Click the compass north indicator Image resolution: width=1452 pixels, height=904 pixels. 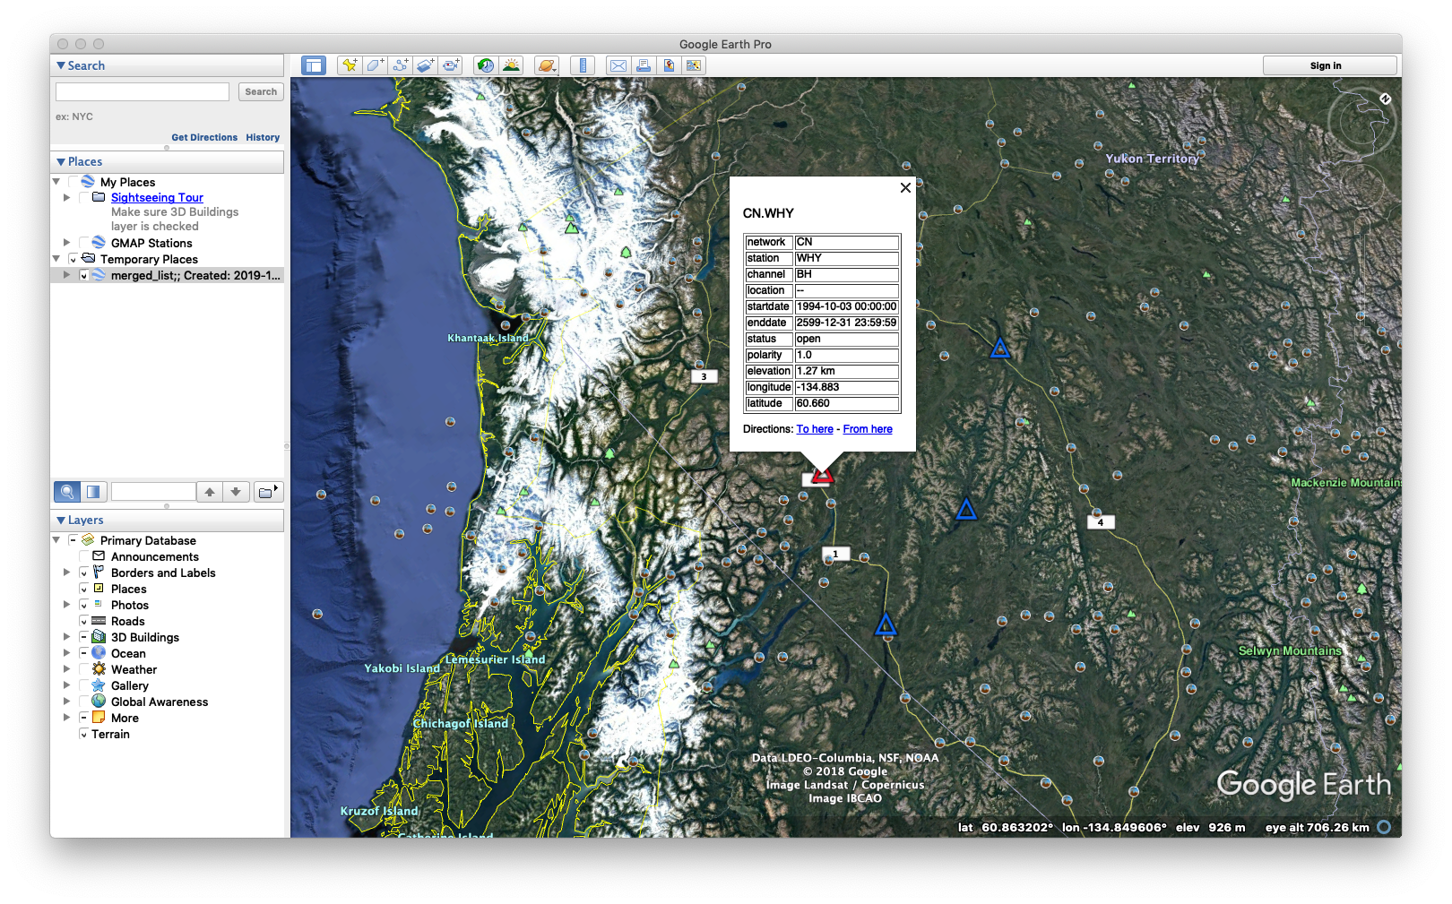1386,99
